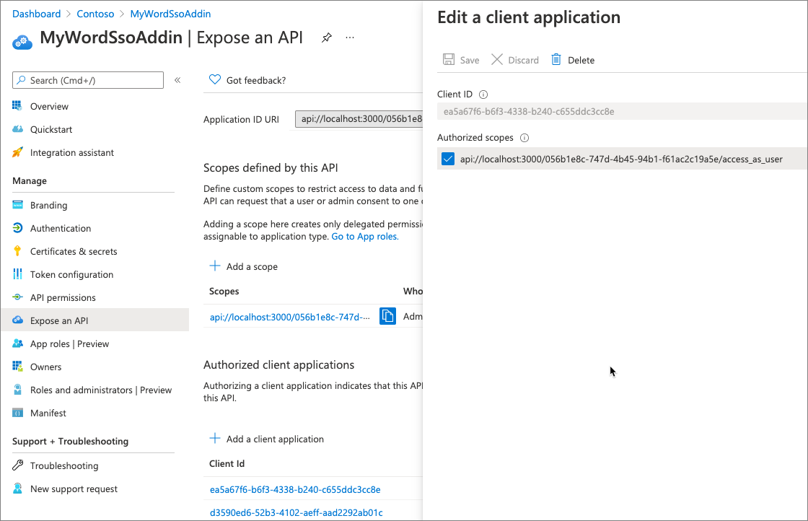Screen dimensions: 808x521
Task: Click the MyWordSsoAddin cloud app icon
Action: tap(22, 42)
